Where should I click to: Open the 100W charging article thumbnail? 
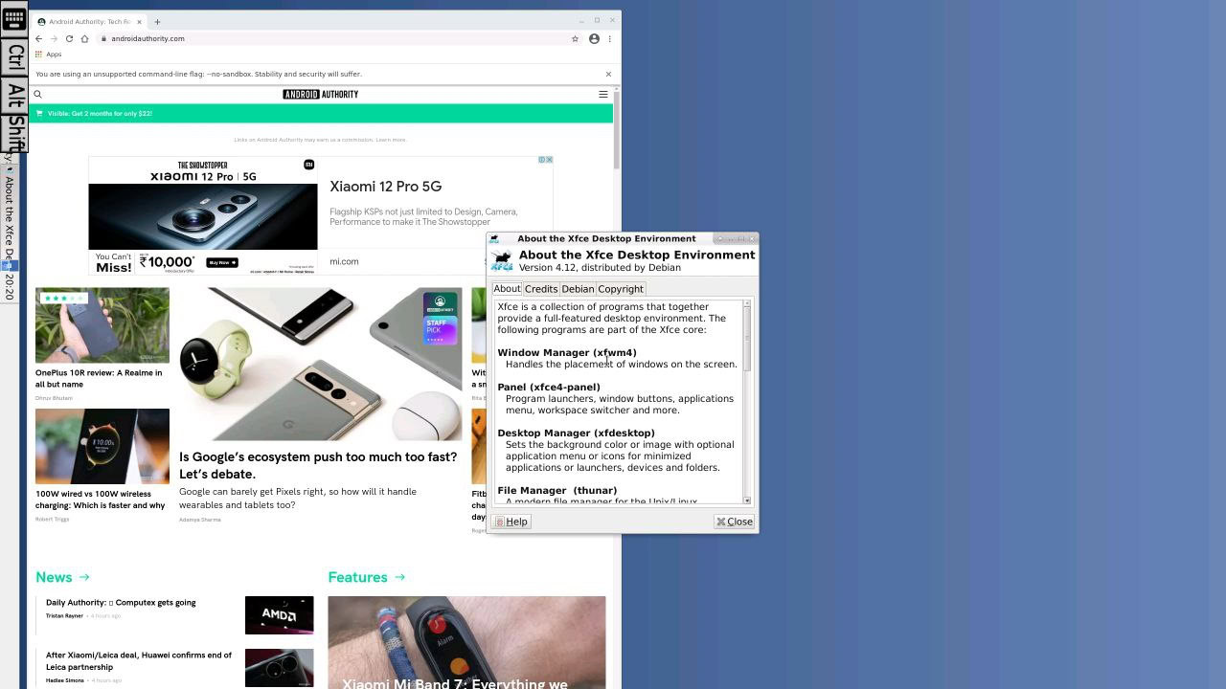pos(102,446)
